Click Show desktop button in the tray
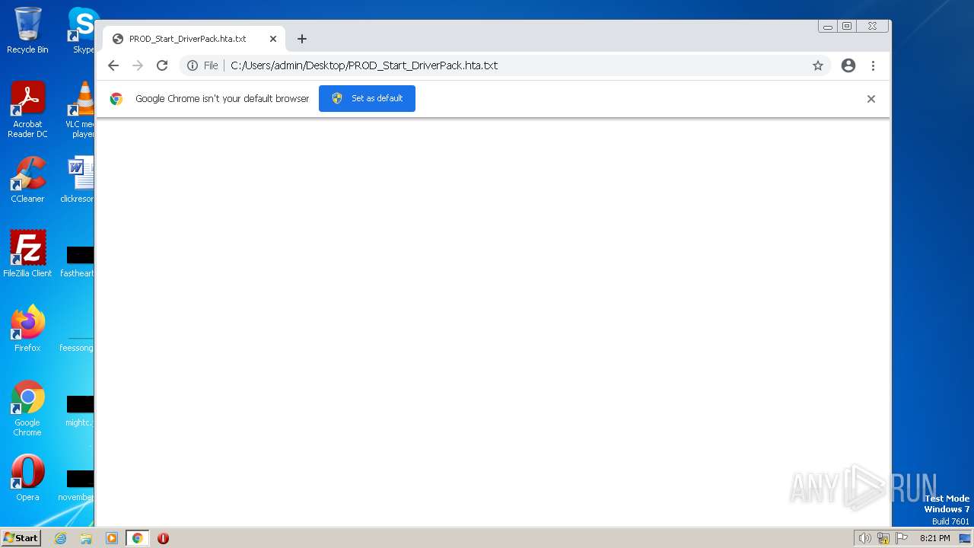 pyautogui.click(x=965, y=538)
